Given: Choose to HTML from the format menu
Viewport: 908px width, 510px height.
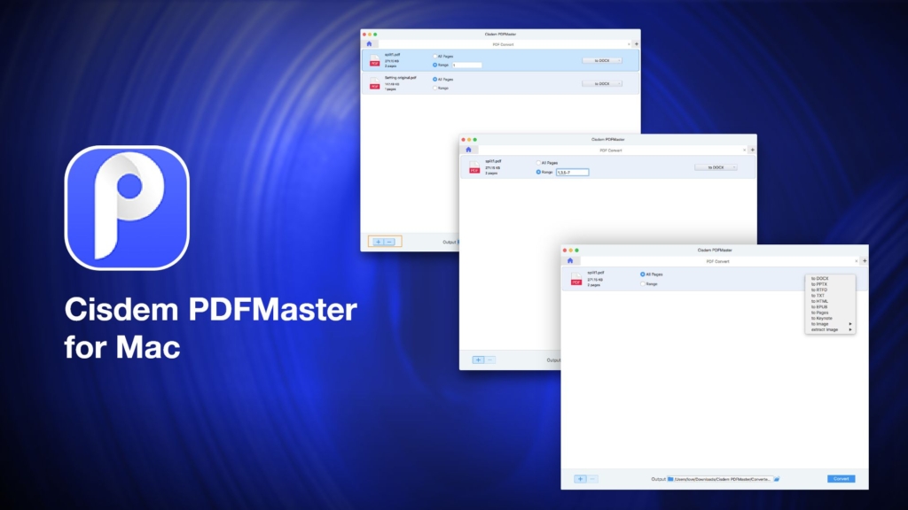Looking at the screenshot, I should coord(819,301).
